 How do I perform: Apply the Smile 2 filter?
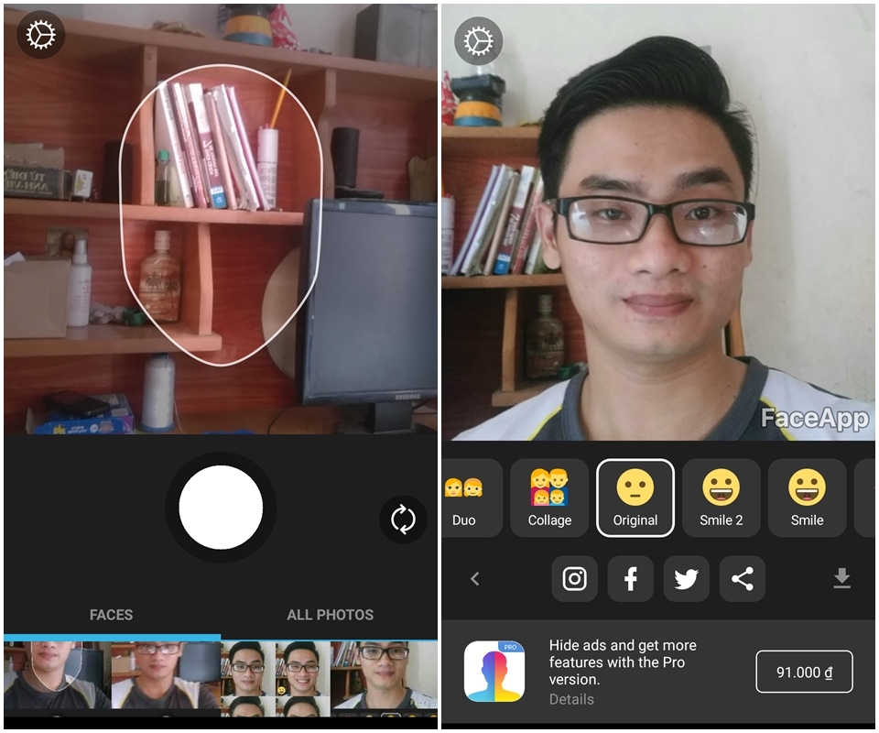tap(721, 498)
